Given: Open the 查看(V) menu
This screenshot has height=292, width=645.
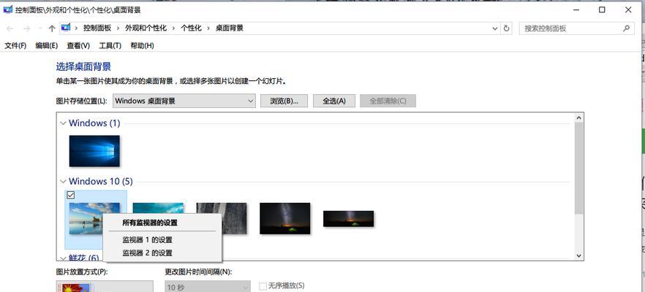Looking at the screenshot, I should pos(78,45).
